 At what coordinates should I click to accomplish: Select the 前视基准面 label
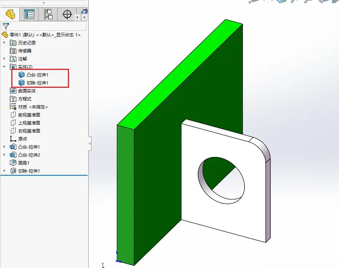click(29, 115)
